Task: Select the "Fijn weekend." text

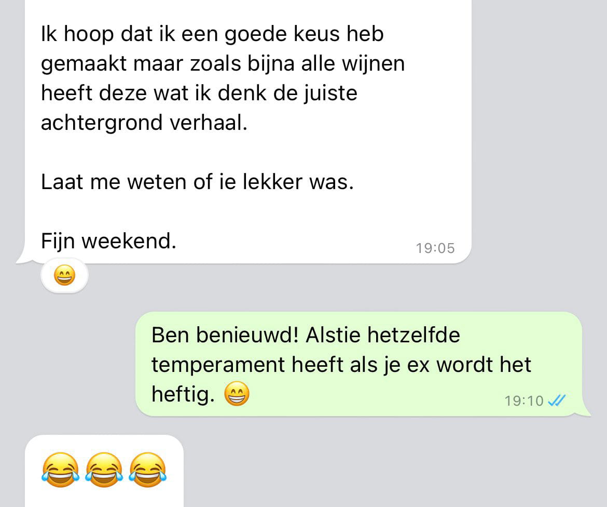Action: click(109, 241)
